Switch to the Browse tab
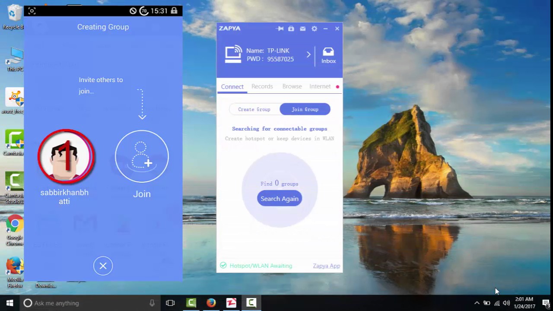Screen dimensions: 553x311 point(292,86)
